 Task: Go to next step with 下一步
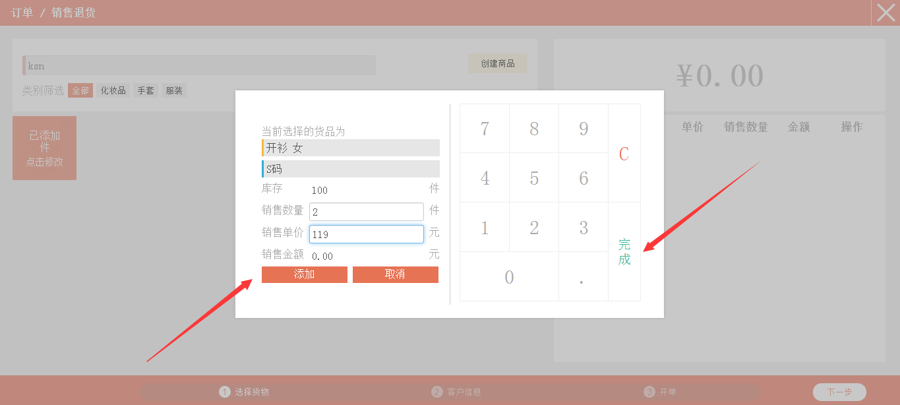point(839,392)
